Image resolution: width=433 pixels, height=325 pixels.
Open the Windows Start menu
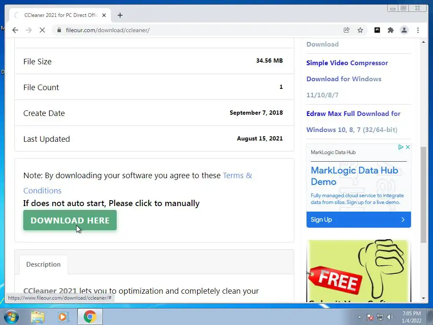[11, 317]
